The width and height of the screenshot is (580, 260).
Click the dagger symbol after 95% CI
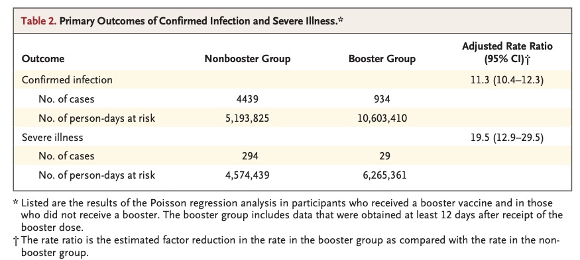click(528, 60)
